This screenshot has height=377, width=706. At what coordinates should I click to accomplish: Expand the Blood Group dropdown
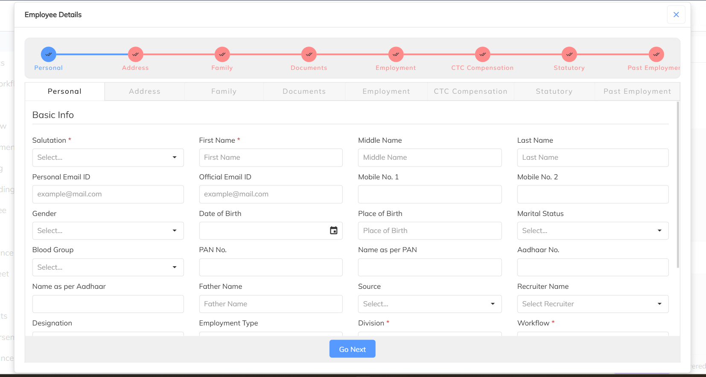108,267
